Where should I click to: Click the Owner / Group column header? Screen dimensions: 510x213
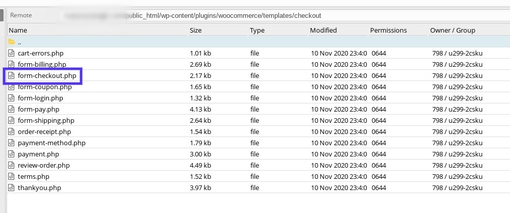coord(452,30)
